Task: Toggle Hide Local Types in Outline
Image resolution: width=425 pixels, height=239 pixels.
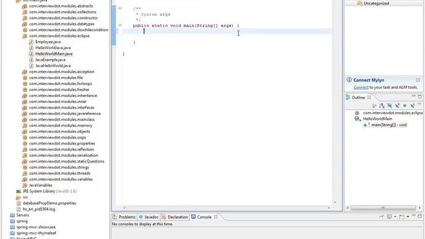Action: [x=412, y=106]
